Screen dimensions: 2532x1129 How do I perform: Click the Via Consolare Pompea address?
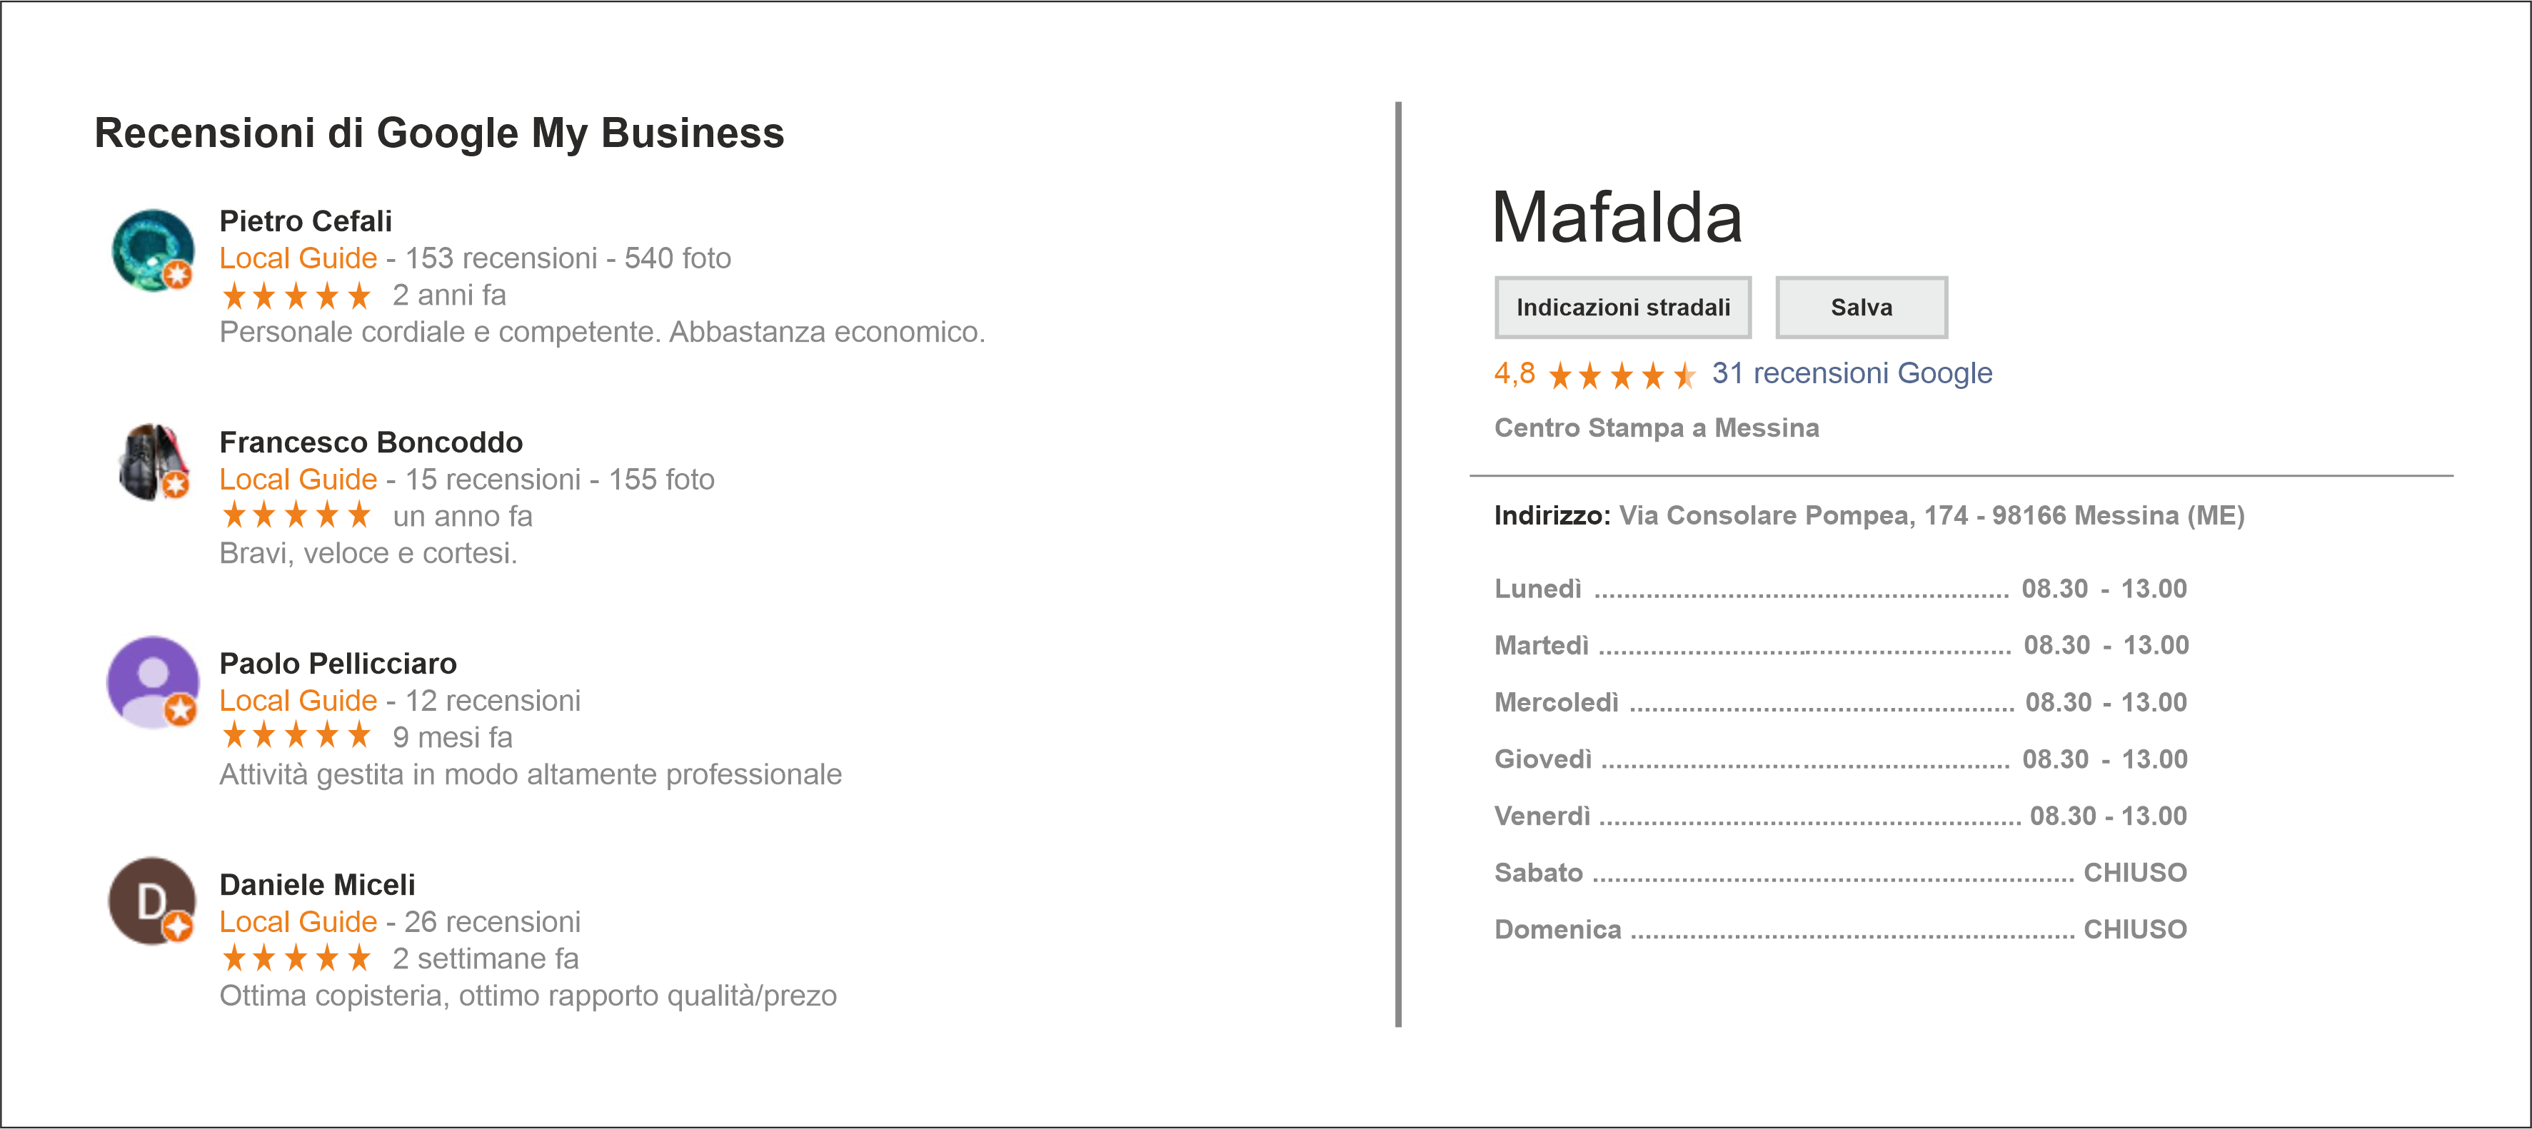coord(1931,515)
